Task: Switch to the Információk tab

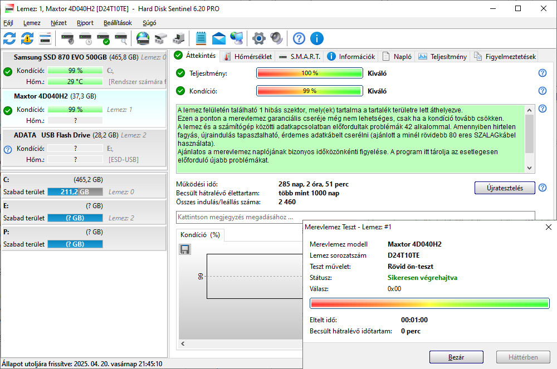Action: [x=351, y=56]
